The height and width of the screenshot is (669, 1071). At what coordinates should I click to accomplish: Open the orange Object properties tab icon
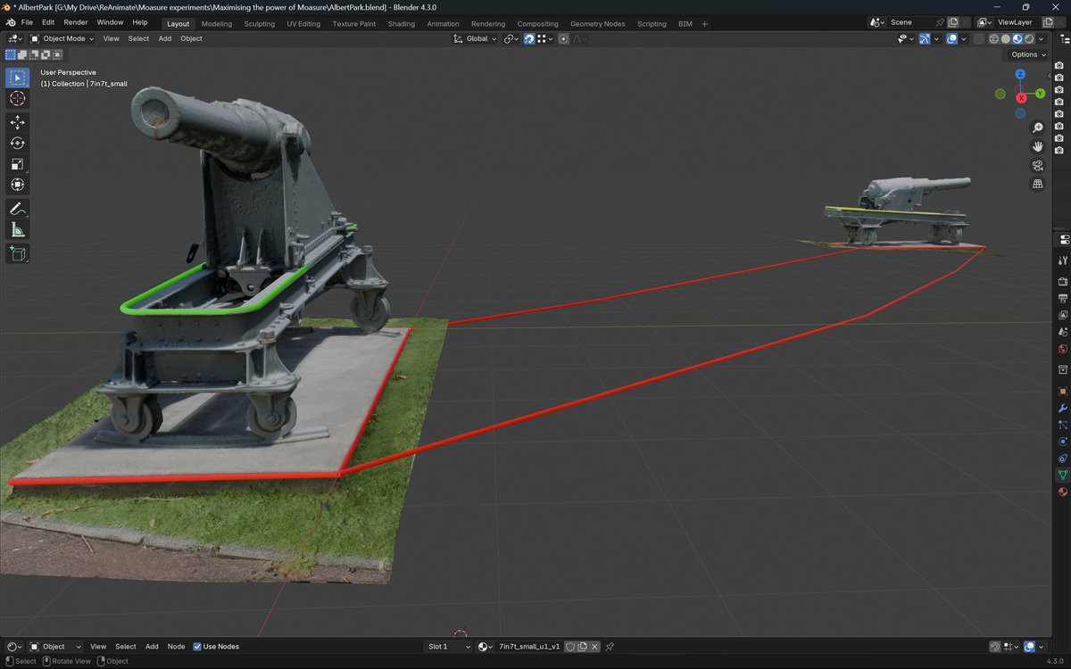click(x=1063, y=391)
